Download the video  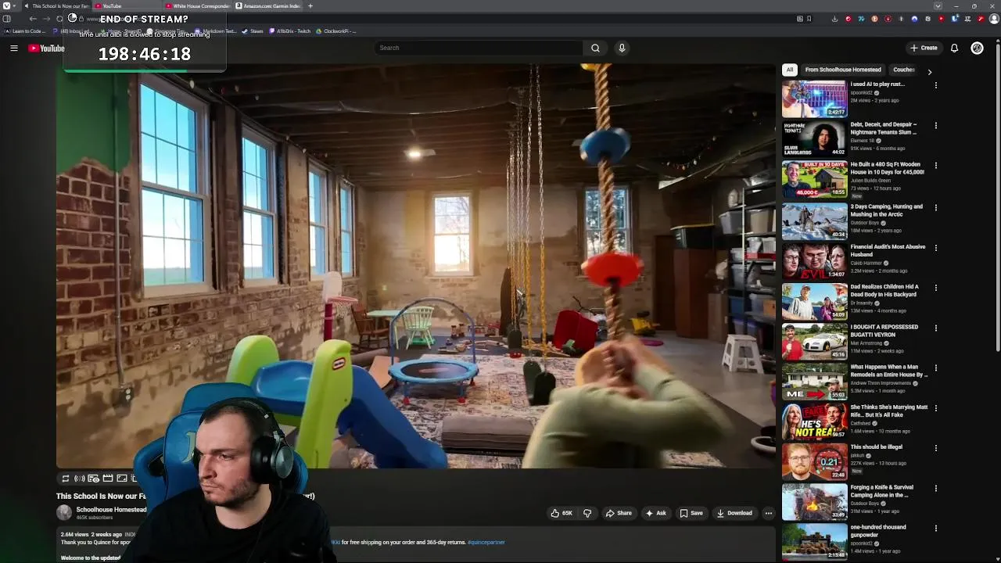point(734,513)
